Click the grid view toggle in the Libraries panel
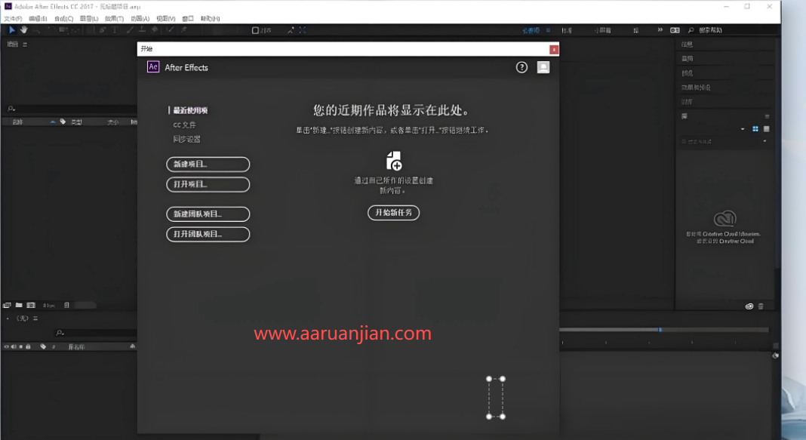The height and width of the screenshot is (440, 806). [755, 129]
